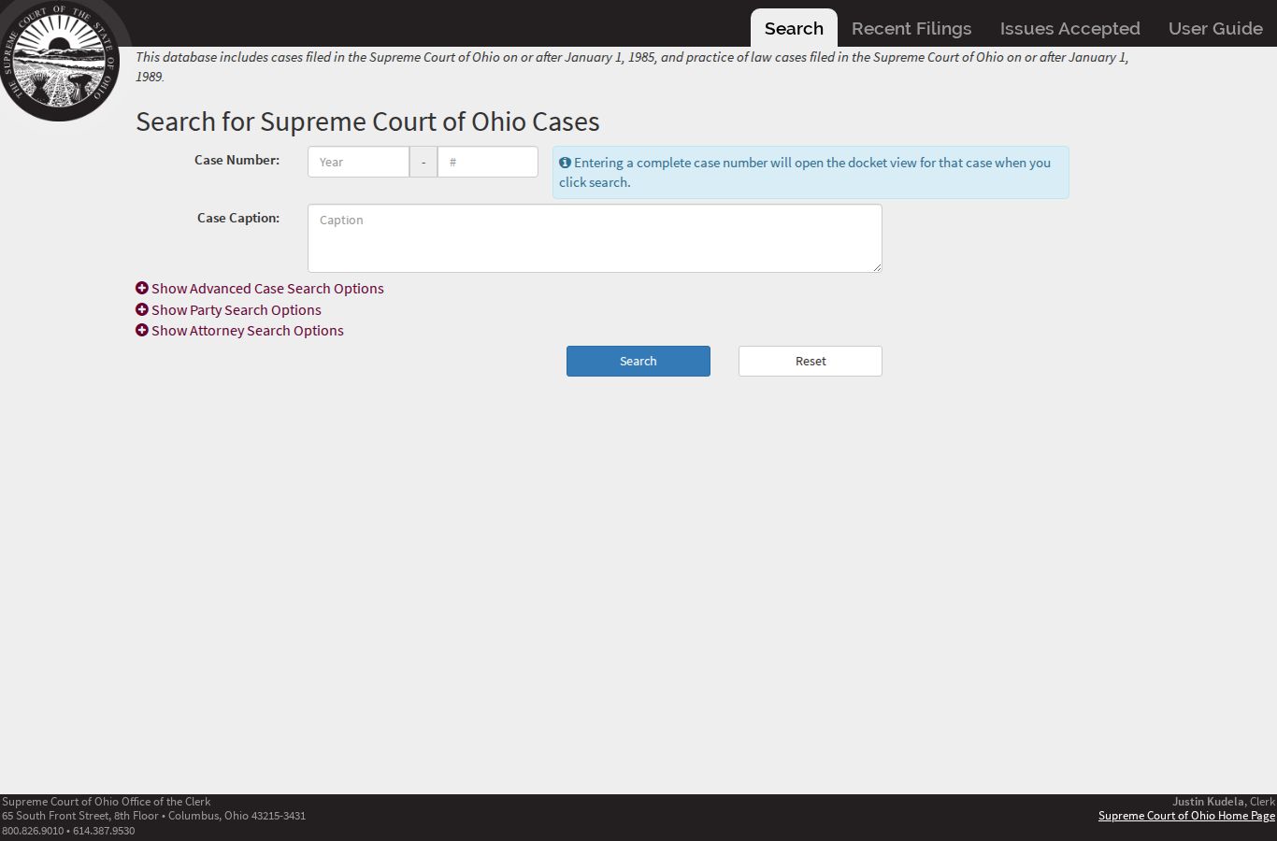1277x841 pixels.
Task: Click the footer name 'Justin Kudela, Clerk'
Action: click(x=1224, y=802)
